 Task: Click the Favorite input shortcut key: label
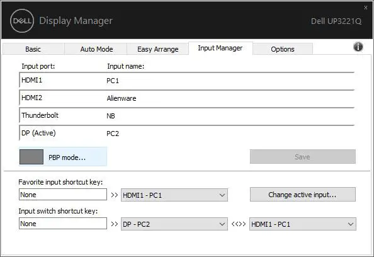pyautogui.click(x=60, y=182)
